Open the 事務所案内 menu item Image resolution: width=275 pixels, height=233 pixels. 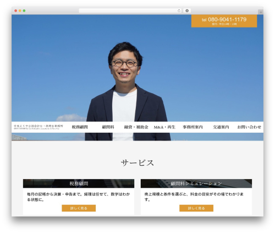pyautogui.click(x=193, y=127)
